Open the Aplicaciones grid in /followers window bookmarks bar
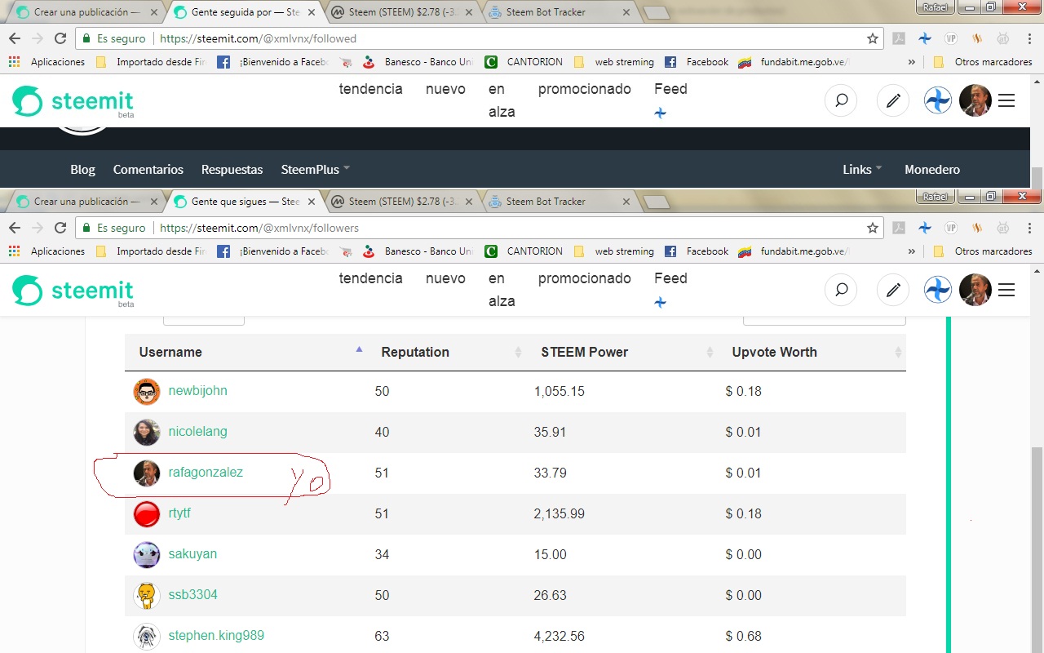The height and width of the screenshot is (653, 1044). (14, 251)
